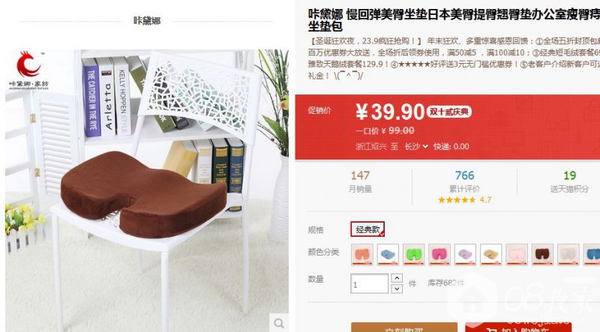Viewport: 600px width, 332px height.
Task: View the 147 月销量 sales stat
Action: click(x=360, y=181)
